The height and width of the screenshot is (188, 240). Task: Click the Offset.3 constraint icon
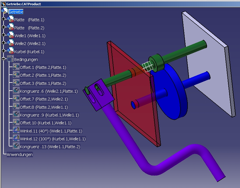click(x=16, y=83)
